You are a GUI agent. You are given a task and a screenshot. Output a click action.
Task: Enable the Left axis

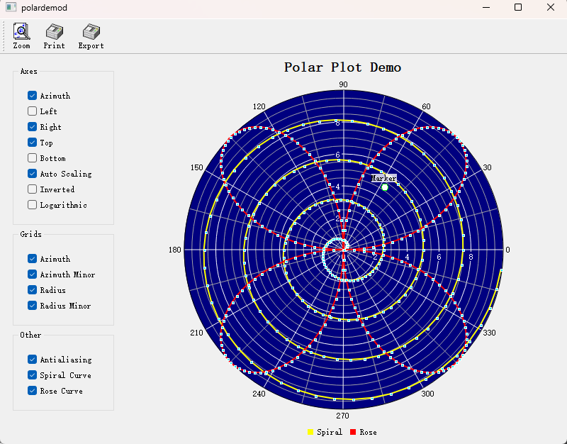[32, 111]
